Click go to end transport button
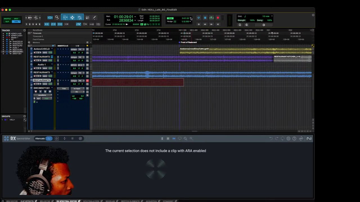360x202 pixels. (218, 24)
